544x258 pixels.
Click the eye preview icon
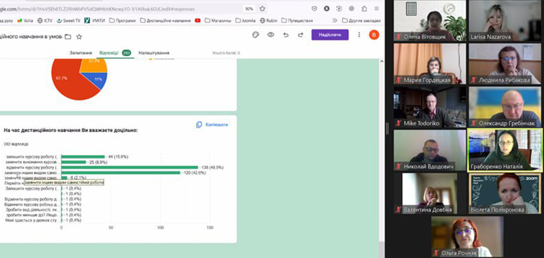click(x=270, y=34)
